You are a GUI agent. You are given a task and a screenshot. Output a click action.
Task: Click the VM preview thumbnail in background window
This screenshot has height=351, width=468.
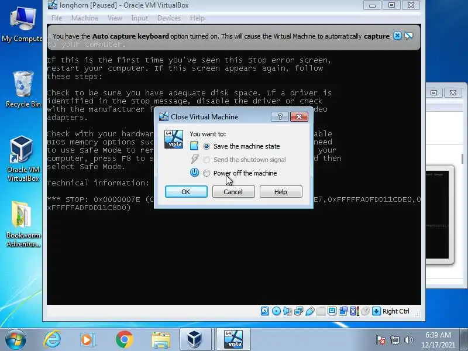pos(438,214)
